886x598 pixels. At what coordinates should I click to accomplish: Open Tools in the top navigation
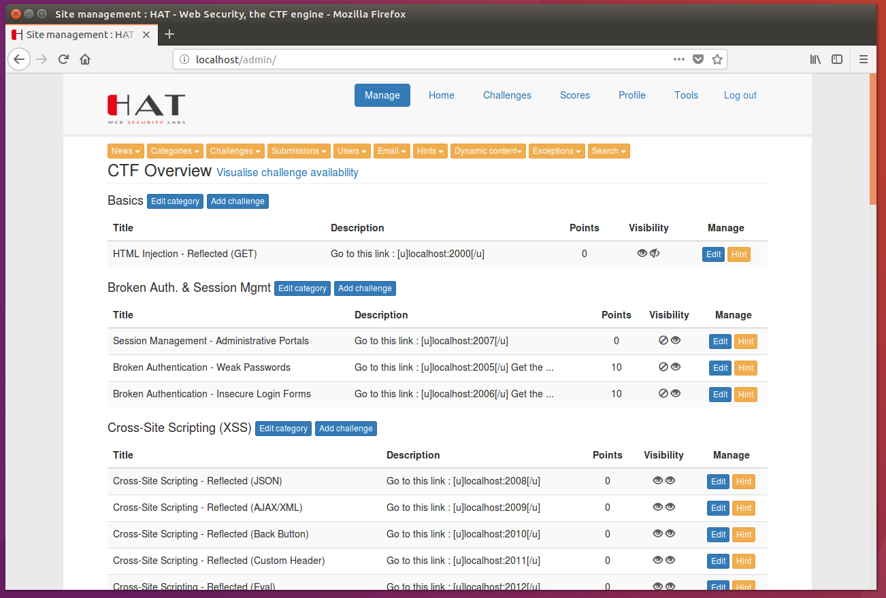tap(686, 95)
